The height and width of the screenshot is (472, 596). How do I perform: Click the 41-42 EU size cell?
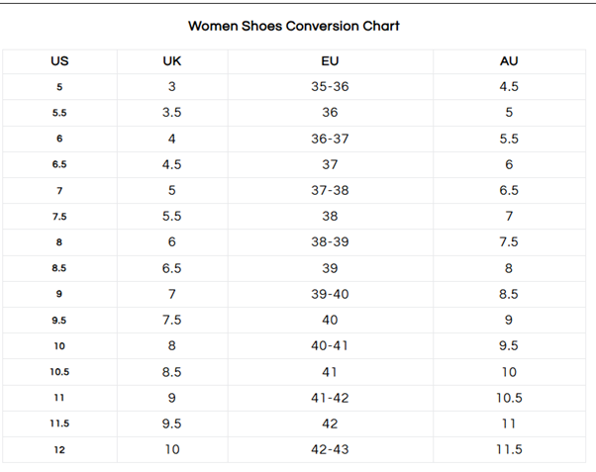[x=331, y=398]
